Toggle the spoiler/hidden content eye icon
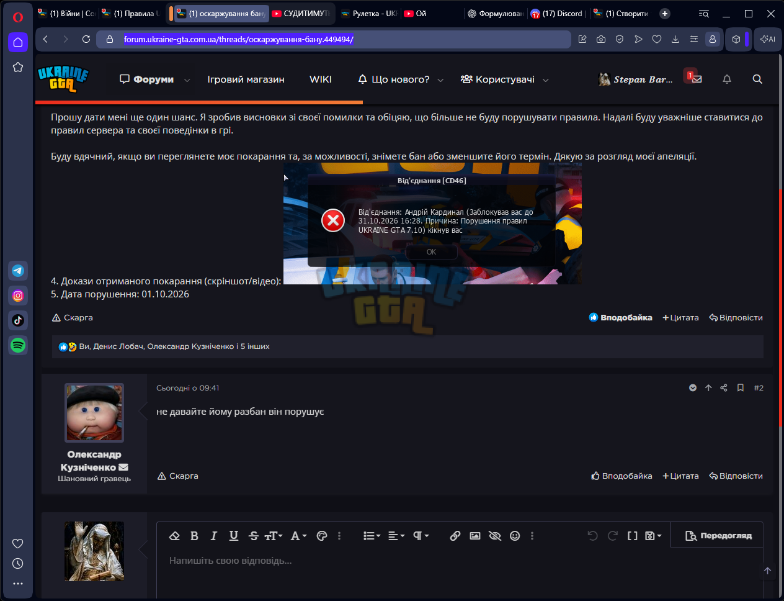The image size is (784, 601). coord(495,536)
